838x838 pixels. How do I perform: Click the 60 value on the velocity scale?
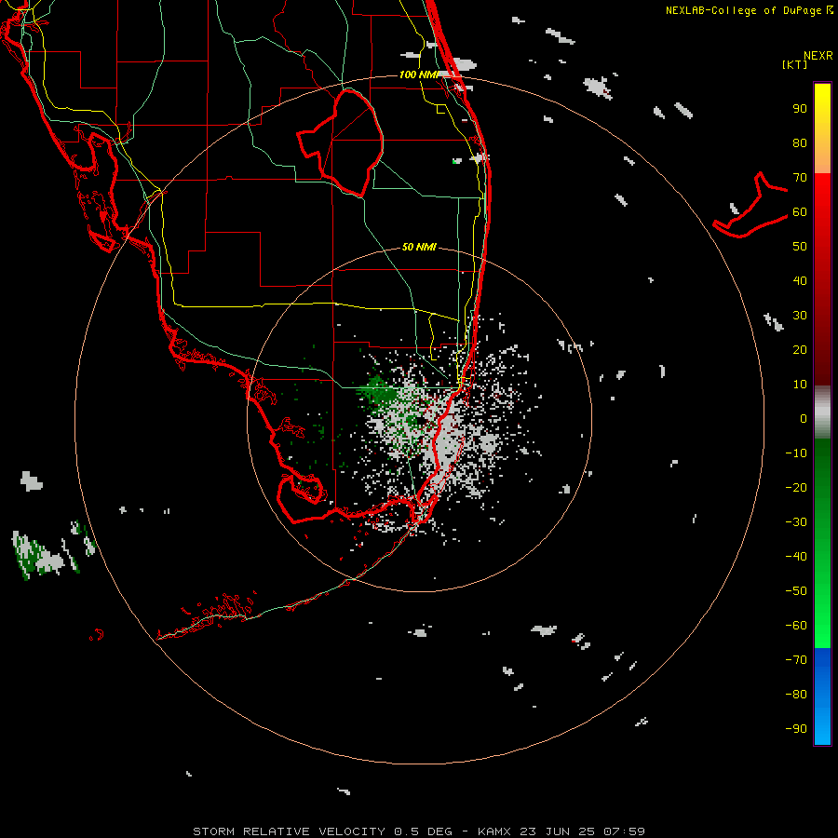[x=800, y=212]
